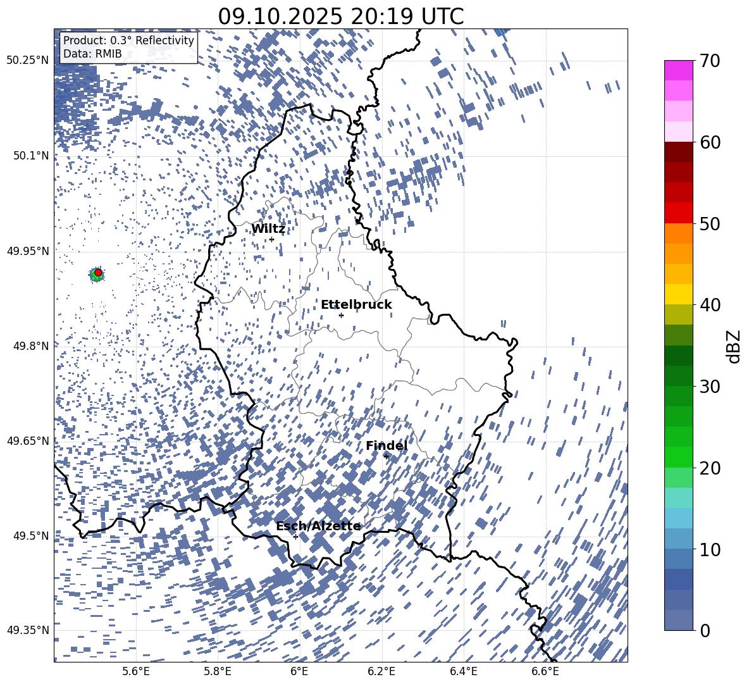Click the 6.2°E longitude label
The width and height of the screenshot is (749, 684).
click(x=381, y=671)
